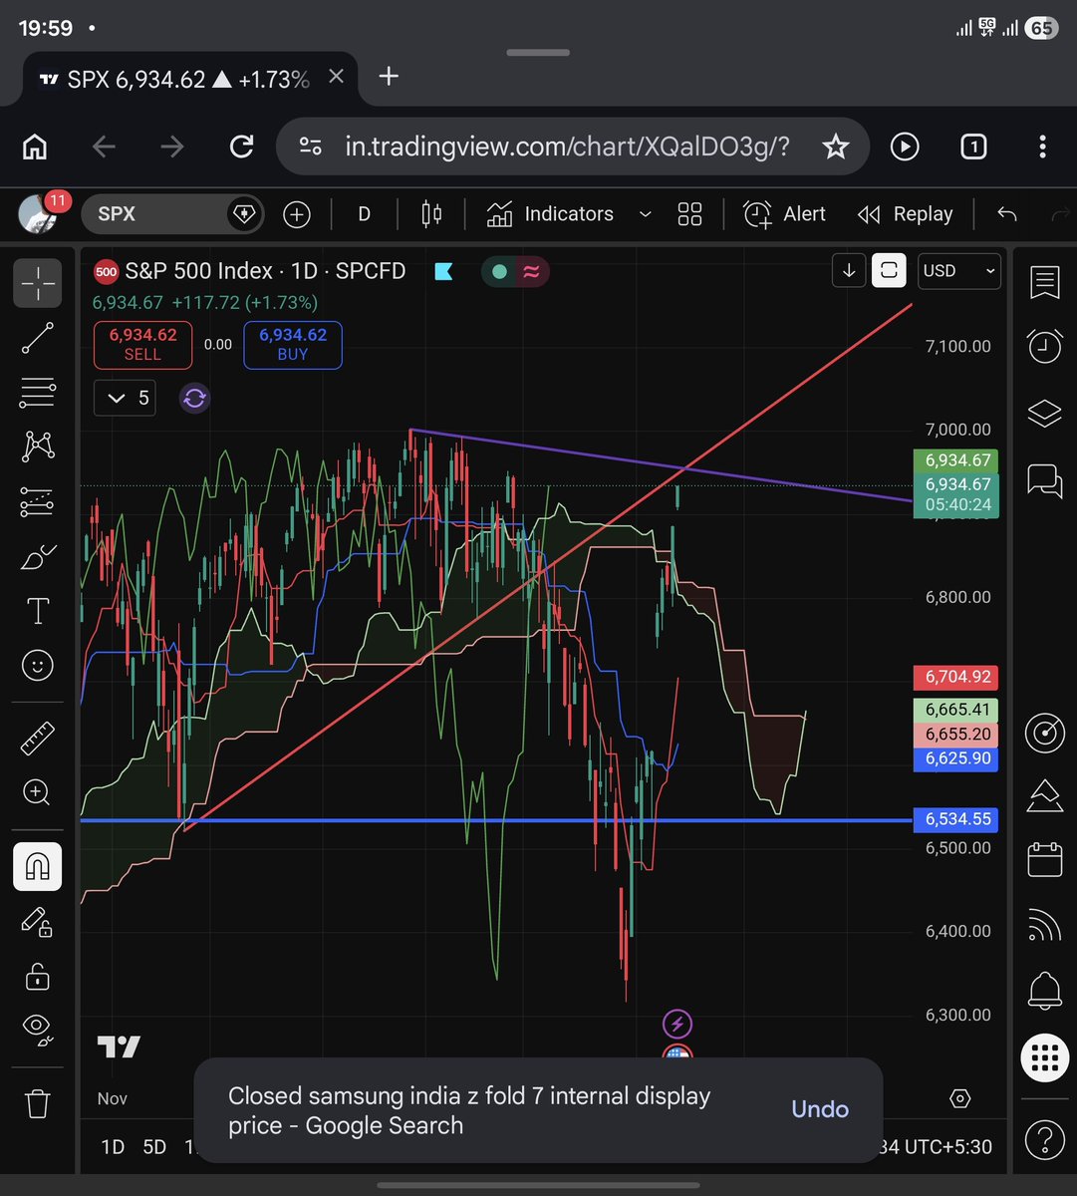Click the SPX symbol search box

coord(171,214)
